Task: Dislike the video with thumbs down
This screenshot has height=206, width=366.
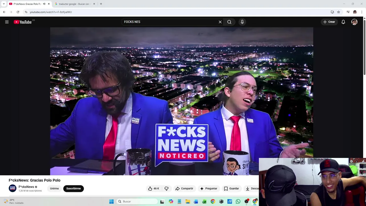Action: tap(166, 189)
